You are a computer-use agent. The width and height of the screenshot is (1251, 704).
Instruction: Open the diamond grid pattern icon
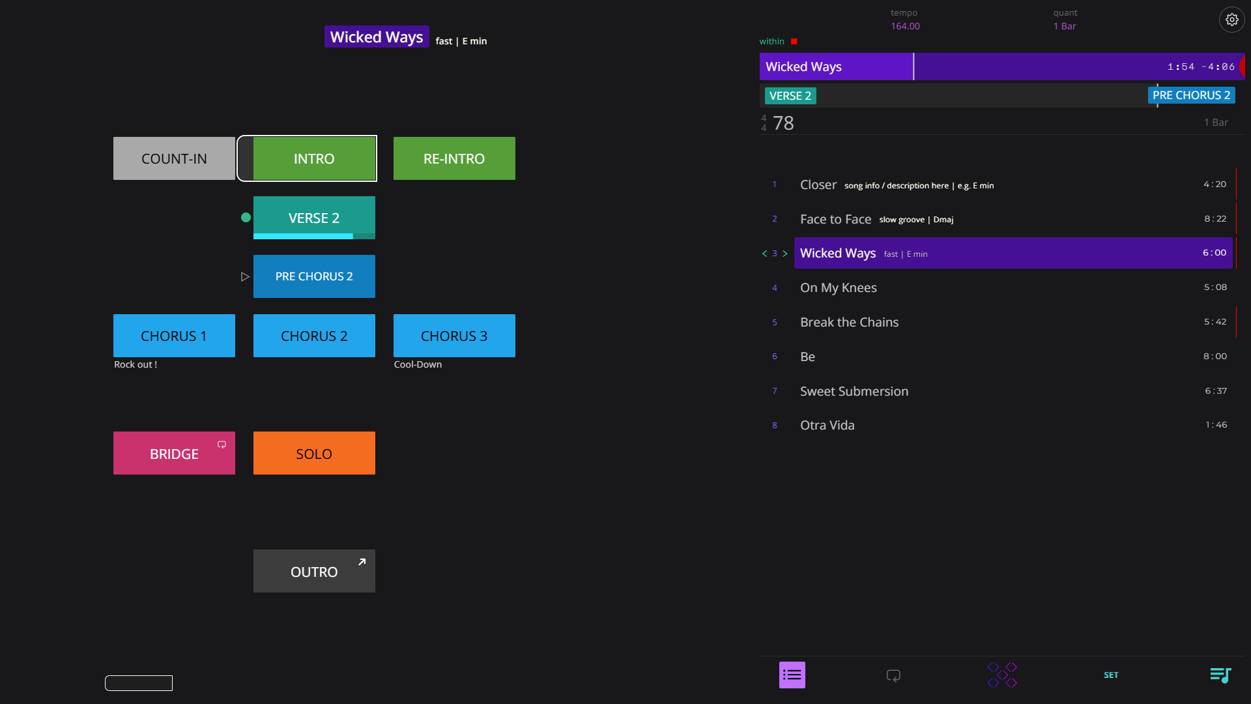click(1002, 675)
